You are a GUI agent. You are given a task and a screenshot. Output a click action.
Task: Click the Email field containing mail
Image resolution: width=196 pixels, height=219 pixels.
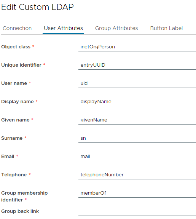(137, 157)
